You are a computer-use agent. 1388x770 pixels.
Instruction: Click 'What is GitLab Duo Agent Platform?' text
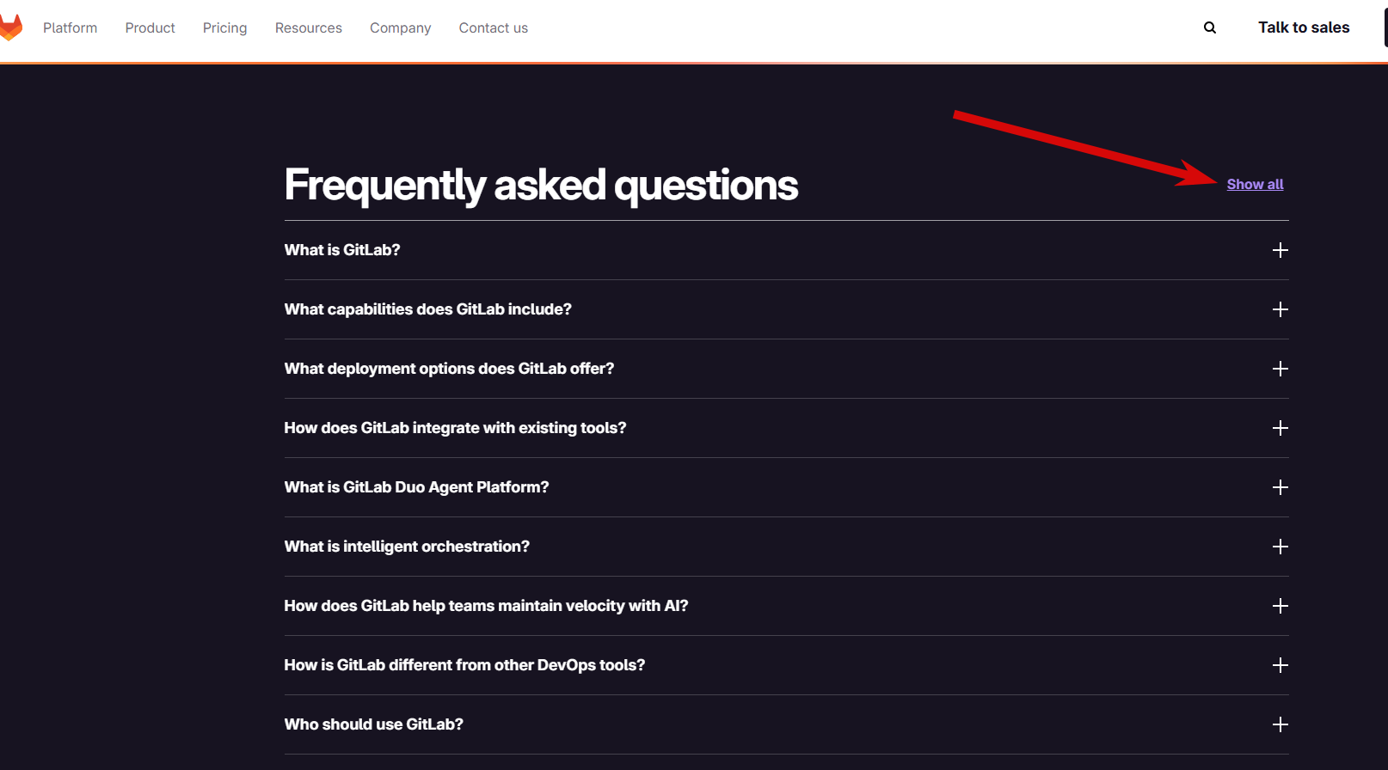[x=416, y=487]
